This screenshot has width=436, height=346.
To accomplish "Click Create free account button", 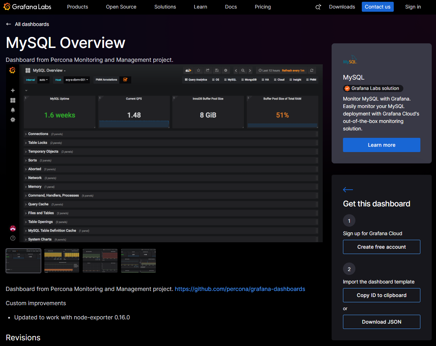I will [382, 247].
